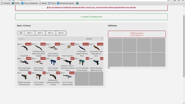
Task: Filter bank by BOT 1
Action: pos(30,33)
